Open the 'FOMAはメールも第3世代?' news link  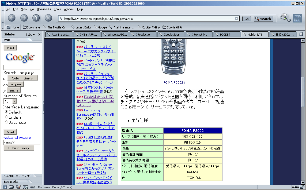point(95,101)
